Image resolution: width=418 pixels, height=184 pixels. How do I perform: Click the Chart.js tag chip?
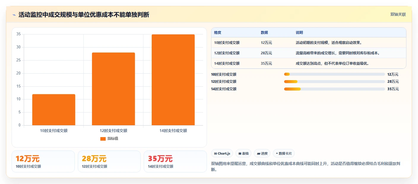pyautogui.click(x=222, y=153)
